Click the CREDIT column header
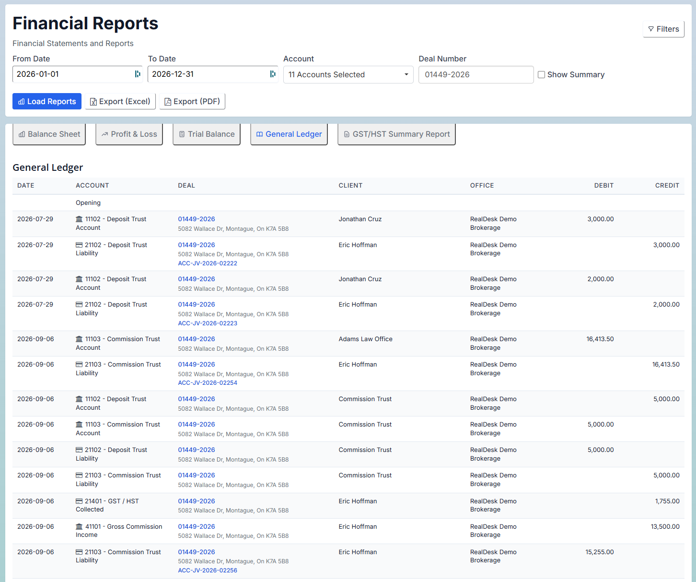696x582 pixels. pyautogui.click(x=667, y=186)
